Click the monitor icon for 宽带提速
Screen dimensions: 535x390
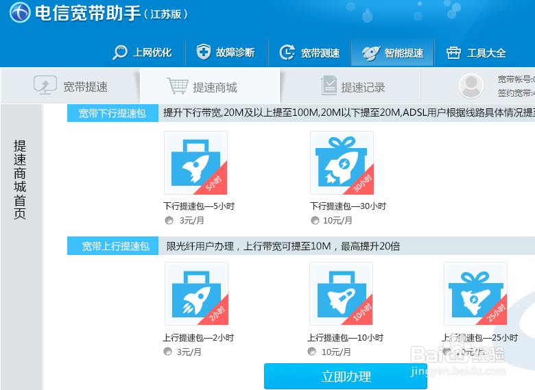pyautogui.click(x=45, y=85)
